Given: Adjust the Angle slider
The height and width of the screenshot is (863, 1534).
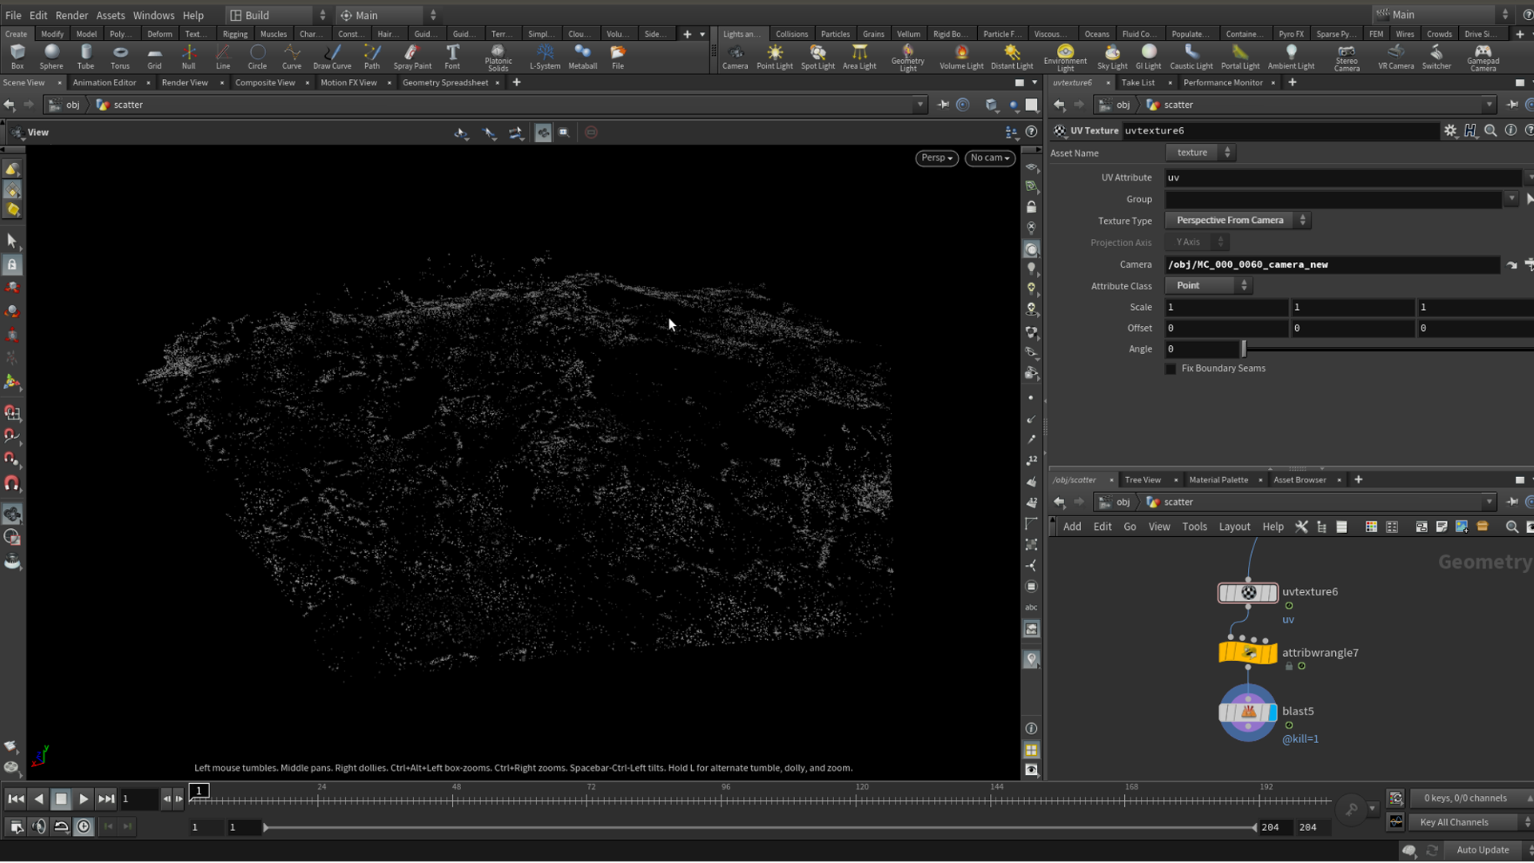Looking at the screenshot, I should pos(1244,349).
